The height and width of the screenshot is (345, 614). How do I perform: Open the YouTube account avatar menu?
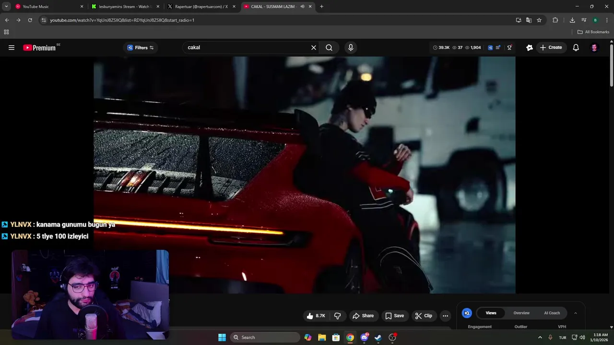pos(594,47)
